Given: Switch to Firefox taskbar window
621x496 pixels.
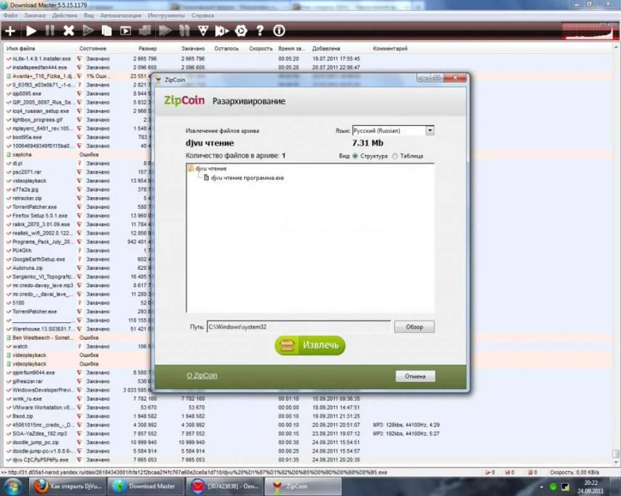Looking at the screenshot, I should click(67, 486).
